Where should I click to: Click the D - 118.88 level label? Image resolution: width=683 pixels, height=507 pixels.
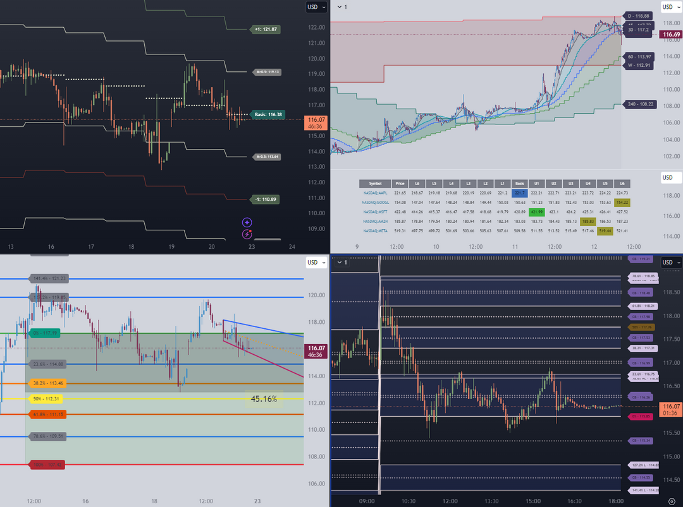pyautogui.click(x=638, y=16)
